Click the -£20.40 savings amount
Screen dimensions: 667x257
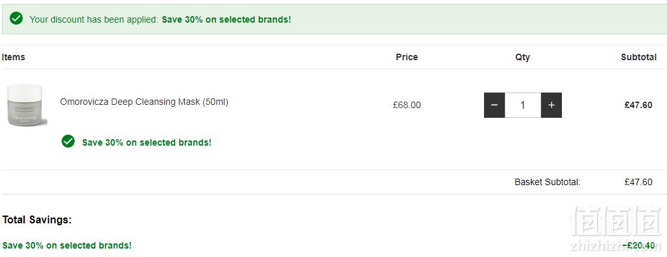[x=638, y=245]
